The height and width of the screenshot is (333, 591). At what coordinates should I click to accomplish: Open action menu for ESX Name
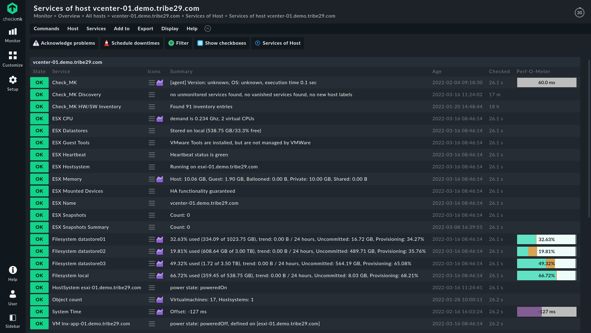152,203
